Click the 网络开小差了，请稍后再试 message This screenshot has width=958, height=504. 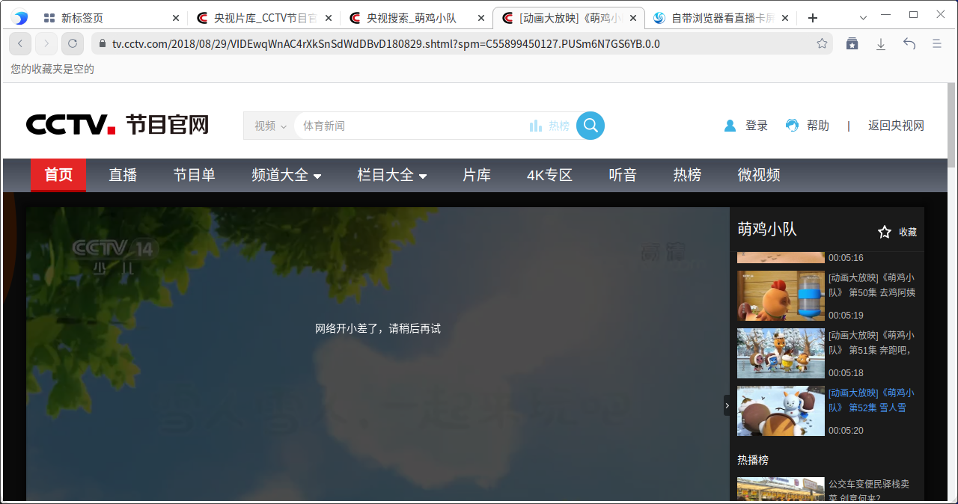(x=378, y=328)
